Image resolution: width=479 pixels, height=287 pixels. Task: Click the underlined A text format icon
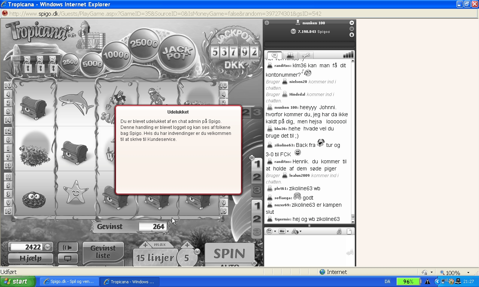(x=339, y=232)
